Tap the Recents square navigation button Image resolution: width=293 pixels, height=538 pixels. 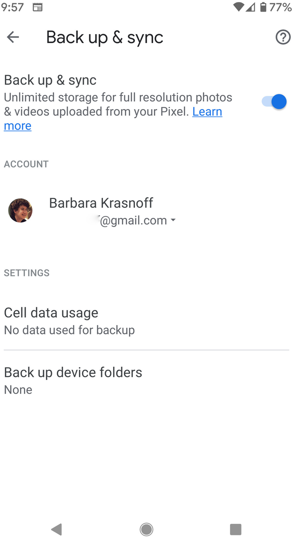(x=236, y=529)
